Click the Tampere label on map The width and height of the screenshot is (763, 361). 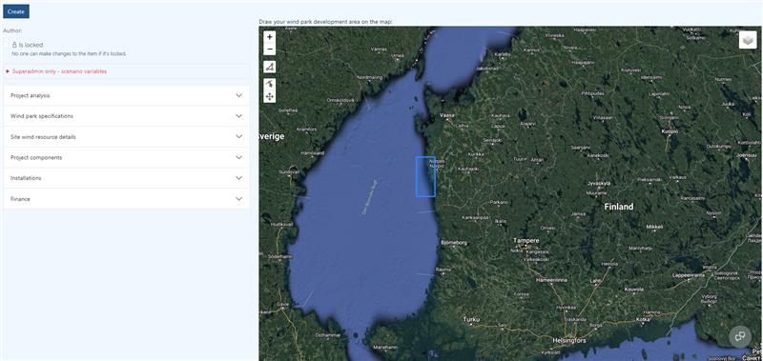click(526, 241)
